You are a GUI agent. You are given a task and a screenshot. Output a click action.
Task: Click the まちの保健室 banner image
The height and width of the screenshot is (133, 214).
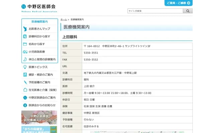point(39,129)
